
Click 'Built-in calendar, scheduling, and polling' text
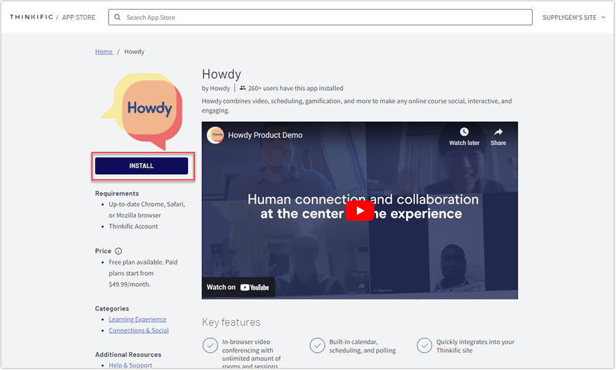(362, 346)
